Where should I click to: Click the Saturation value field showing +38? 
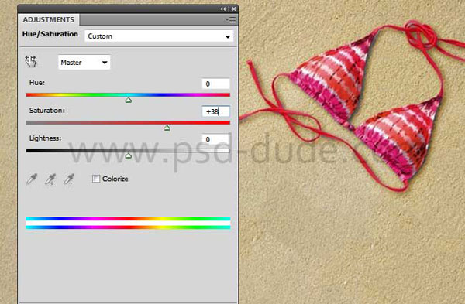[x=215, y=111]
